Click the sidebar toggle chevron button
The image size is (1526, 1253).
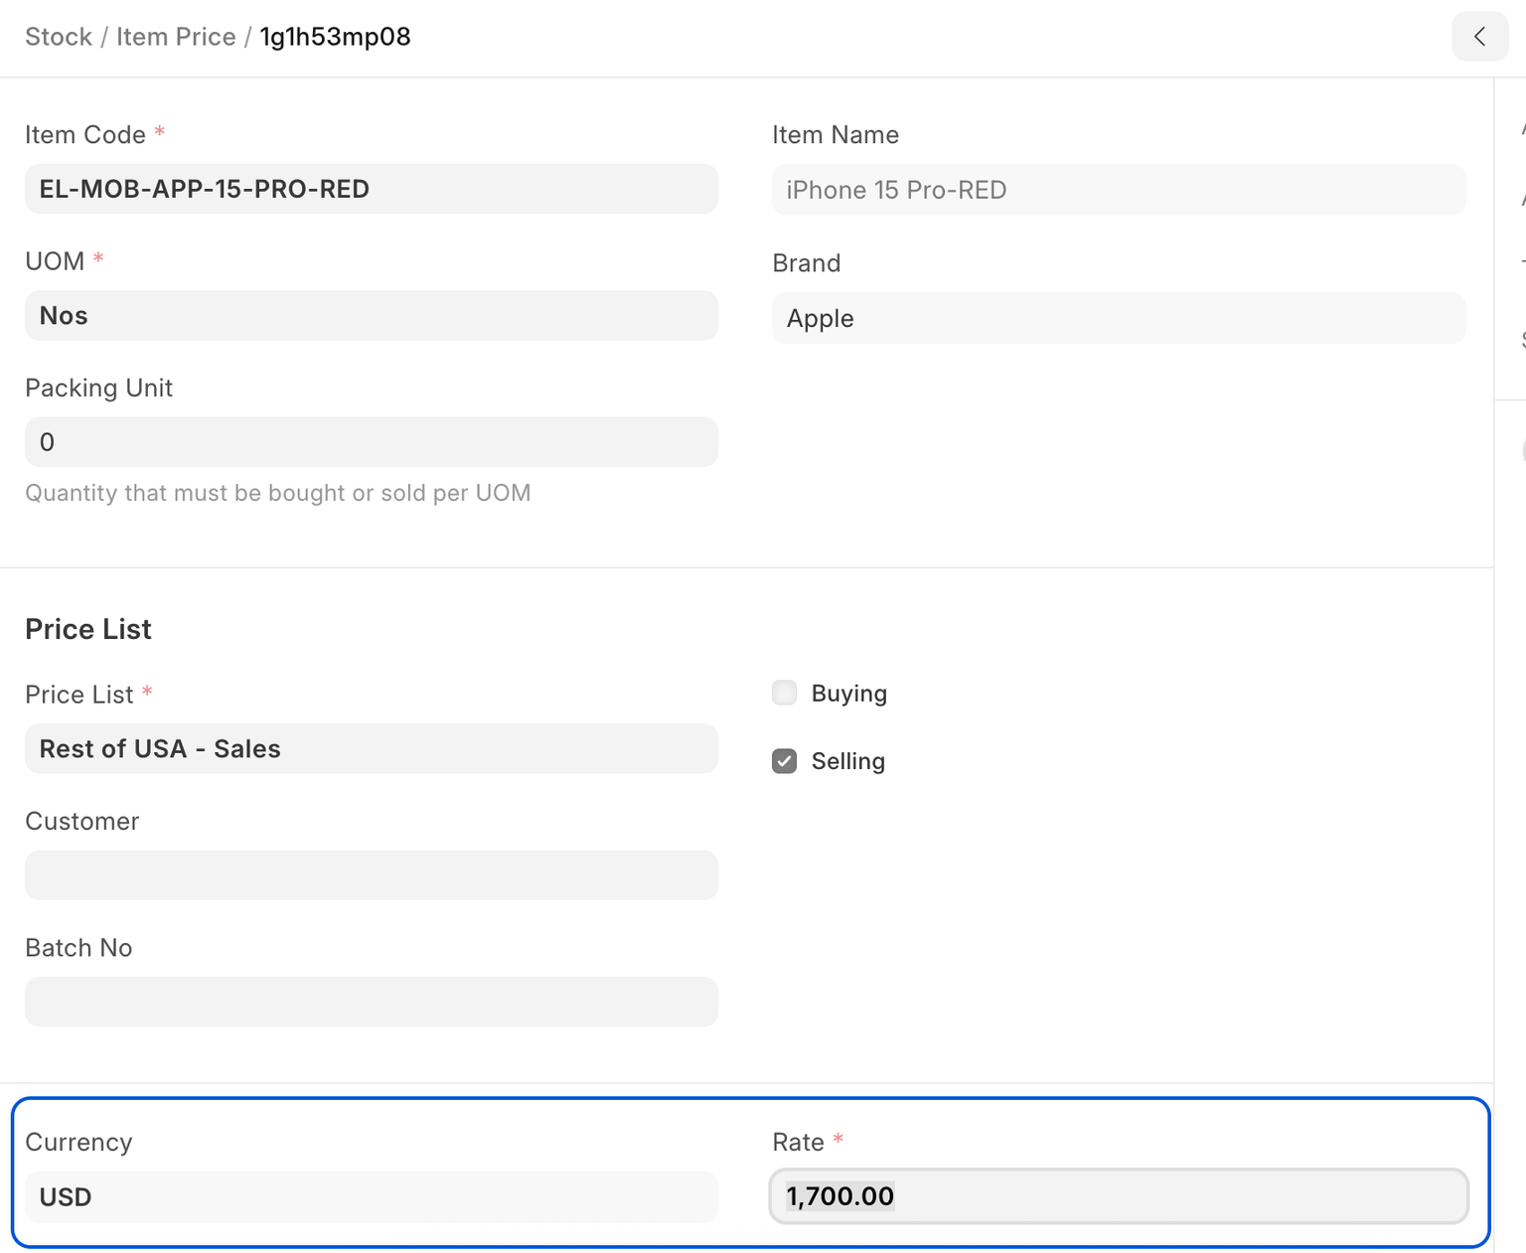point(1479,37)
